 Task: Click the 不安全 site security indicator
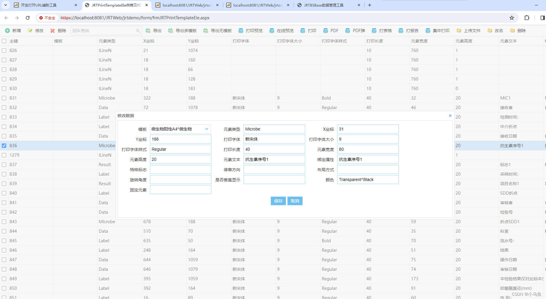(47, 18)
